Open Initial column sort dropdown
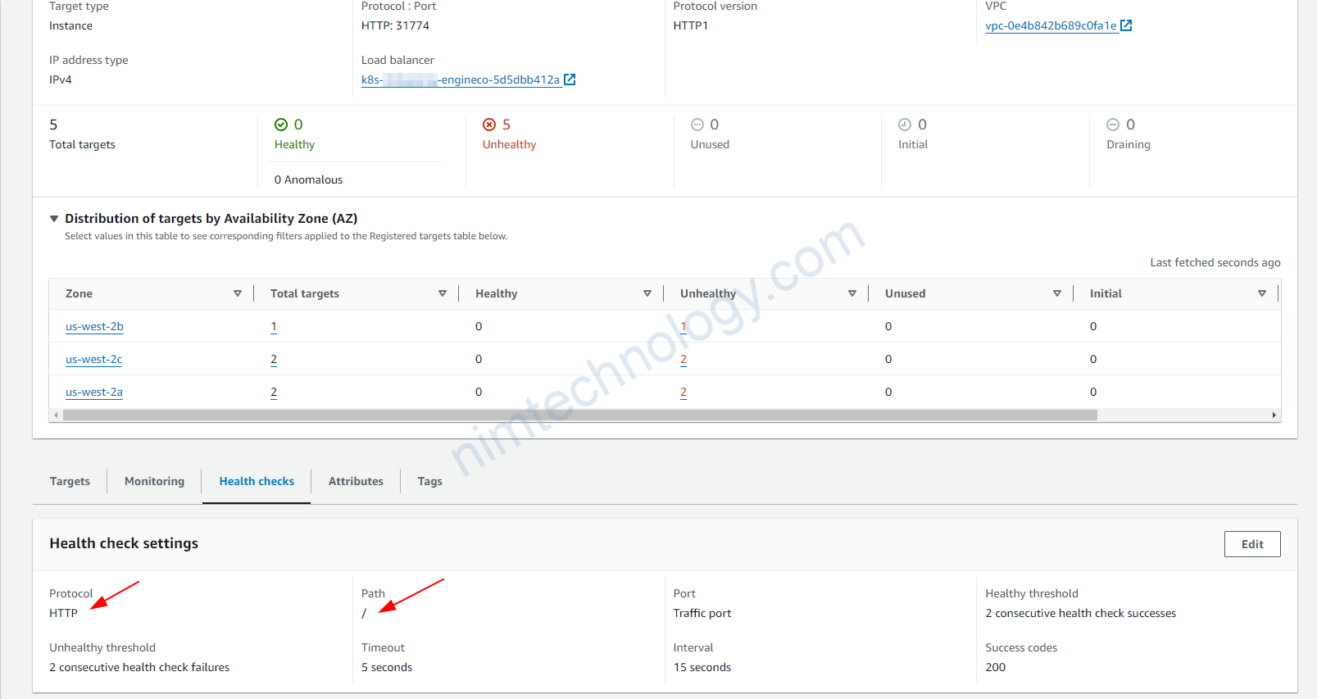The width and height of the screenshot is (1317, 699). click(1262, 293)
